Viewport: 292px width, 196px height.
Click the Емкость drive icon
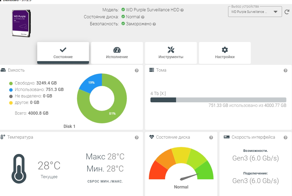[3, 70]
